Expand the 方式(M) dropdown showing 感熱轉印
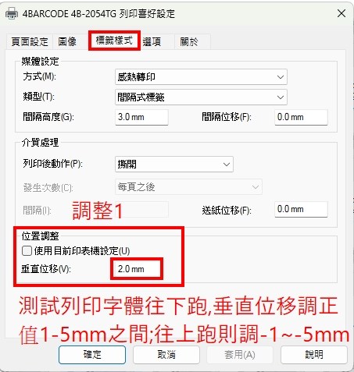 coord(201,76)
